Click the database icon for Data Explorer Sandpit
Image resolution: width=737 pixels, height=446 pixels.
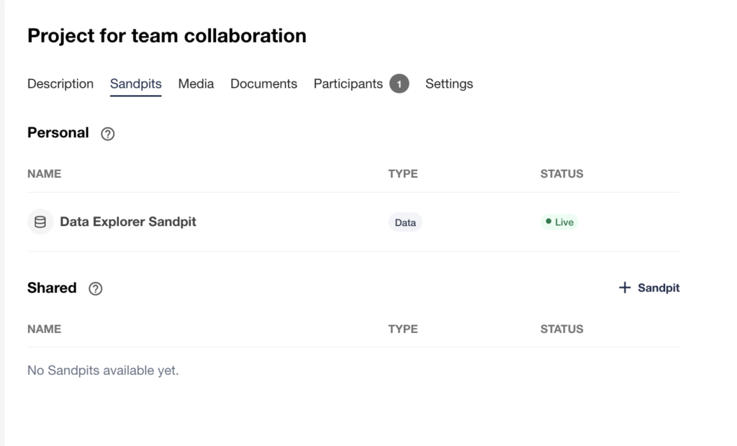click(x=40, y=222)
